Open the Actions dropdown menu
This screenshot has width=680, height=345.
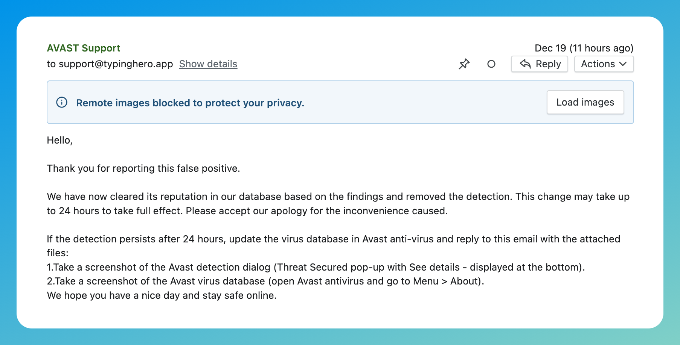[604, 64]
